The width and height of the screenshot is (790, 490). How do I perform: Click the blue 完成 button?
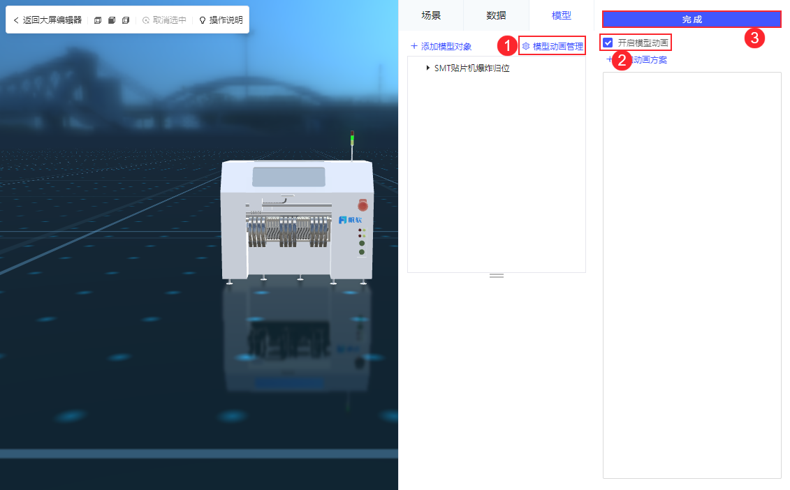tap(691, 19)
